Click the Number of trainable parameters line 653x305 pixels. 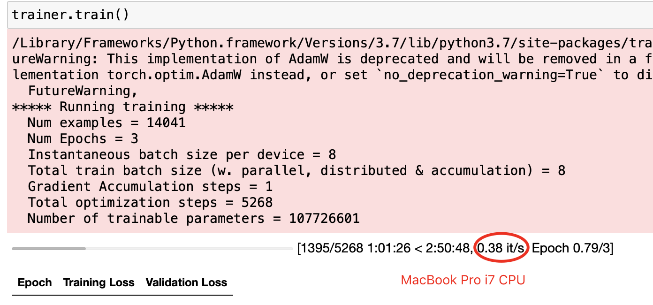click(193, 218)
